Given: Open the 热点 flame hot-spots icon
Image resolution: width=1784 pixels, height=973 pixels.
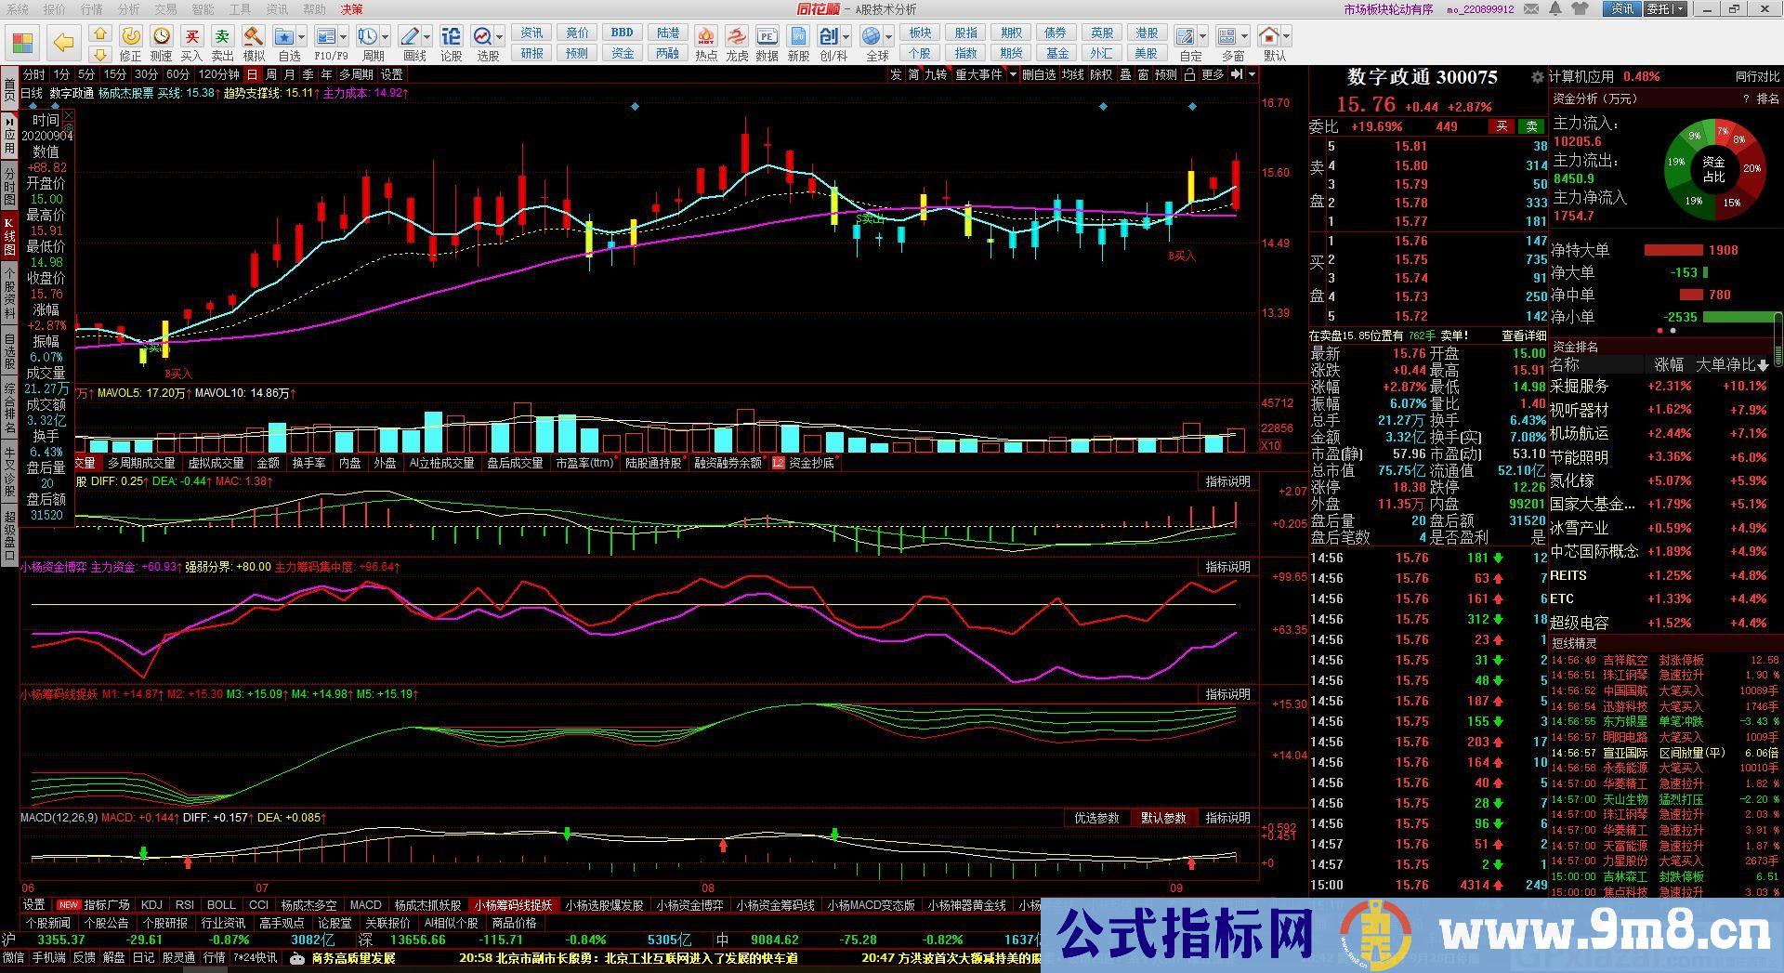Looking at the screenshot, I should click(706, 37).
